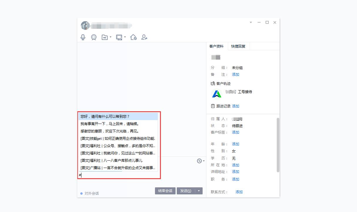
Task: Select the voice call microphone icon
Action: (x=83, y=37)
